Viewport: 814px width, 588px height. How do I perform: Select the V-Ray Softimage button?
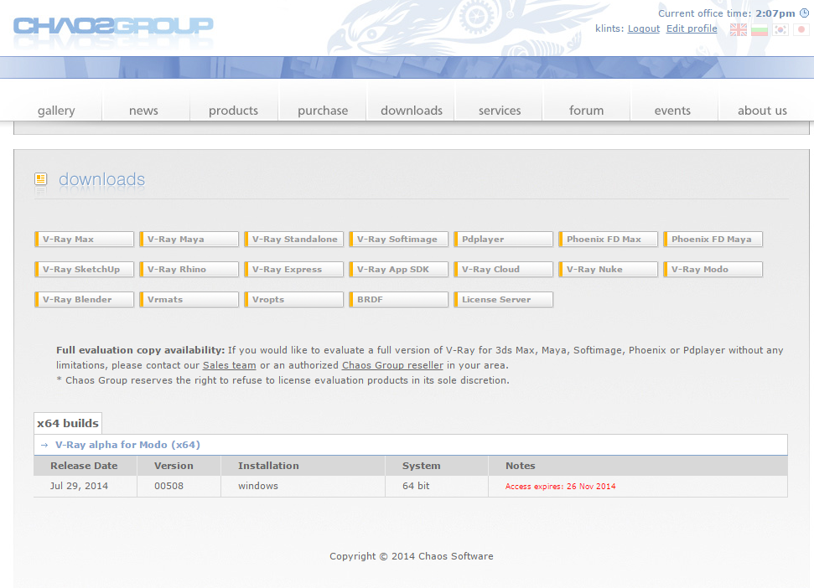pyautogui.click(x=399, y=239)
